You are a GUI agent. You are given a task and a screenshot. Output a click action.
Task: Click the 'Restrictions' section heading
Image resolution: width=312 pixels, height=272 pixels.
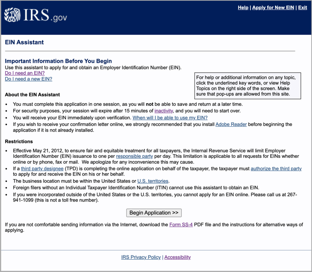[x=19, y=141]
